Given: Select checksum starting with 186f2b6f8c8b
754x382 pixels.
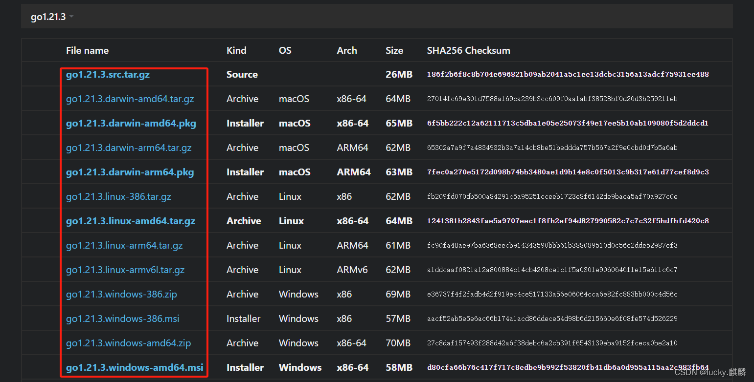Looking at the screenshot, I should point(568,75).
